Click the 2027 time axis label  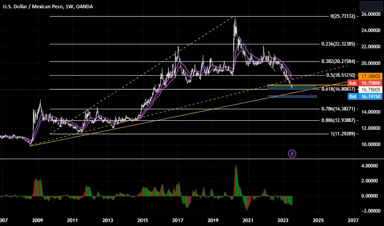point(353,220)
